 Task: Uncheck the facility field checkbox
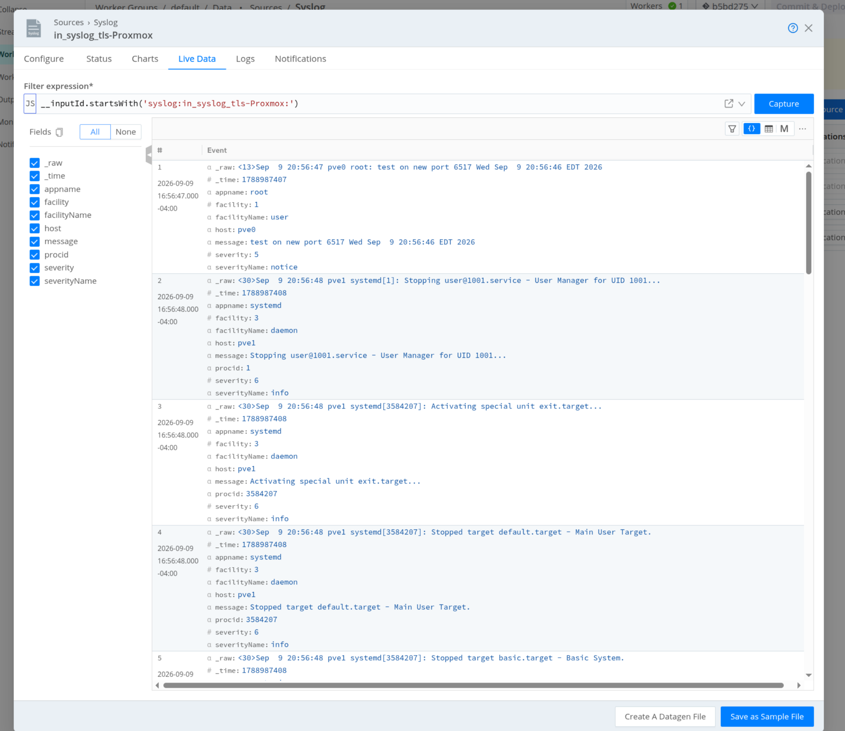(x=35, y=202)
